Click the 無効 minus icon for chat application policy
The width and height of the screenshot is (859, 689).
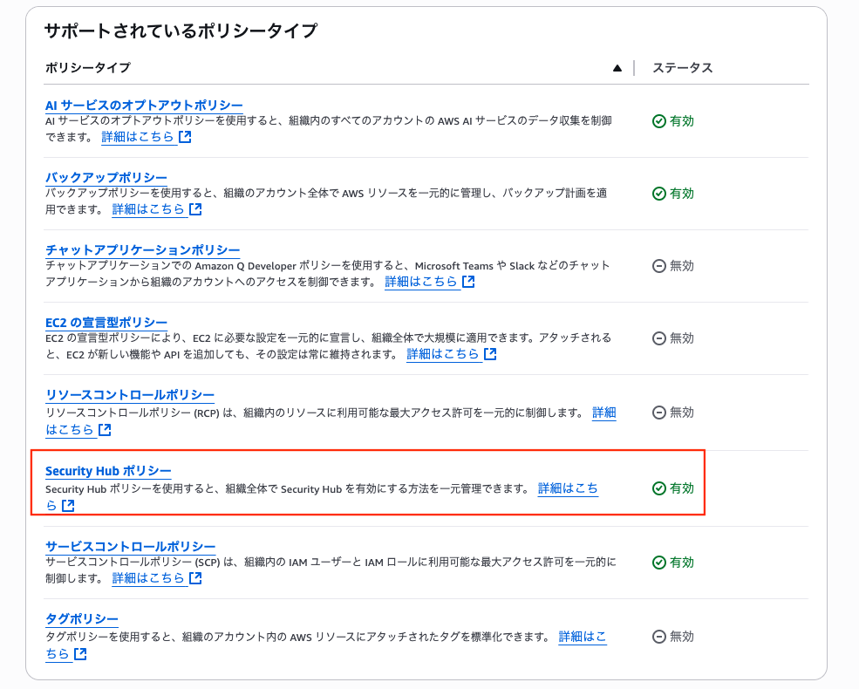point(659,266)
